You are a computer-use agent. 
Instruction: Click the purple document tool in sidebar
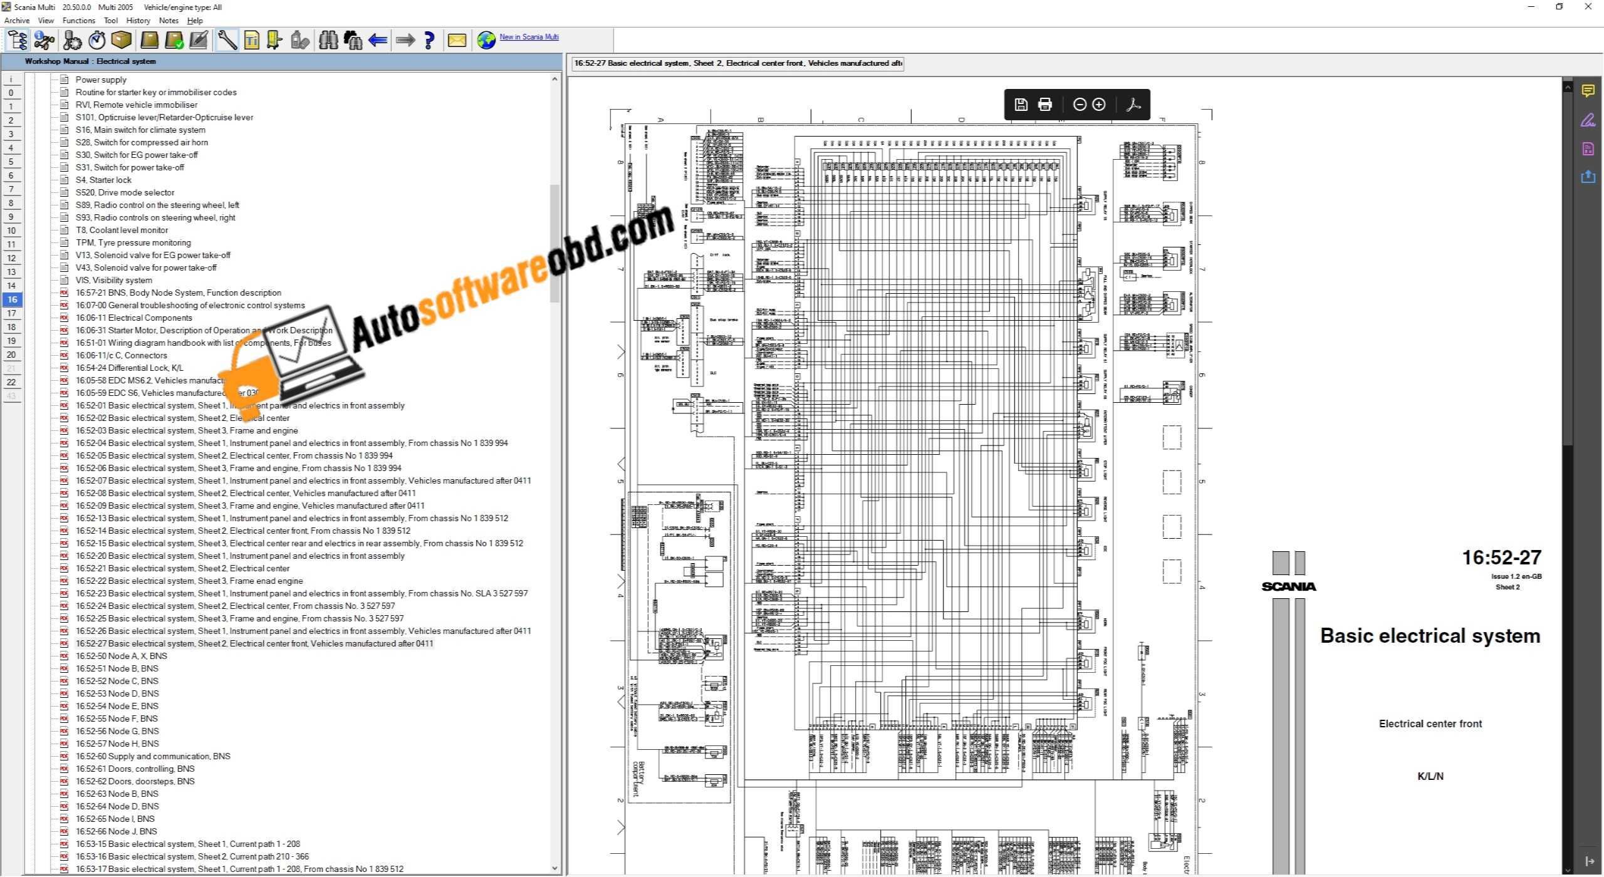pyautogui.click(x=1588, y=149)
